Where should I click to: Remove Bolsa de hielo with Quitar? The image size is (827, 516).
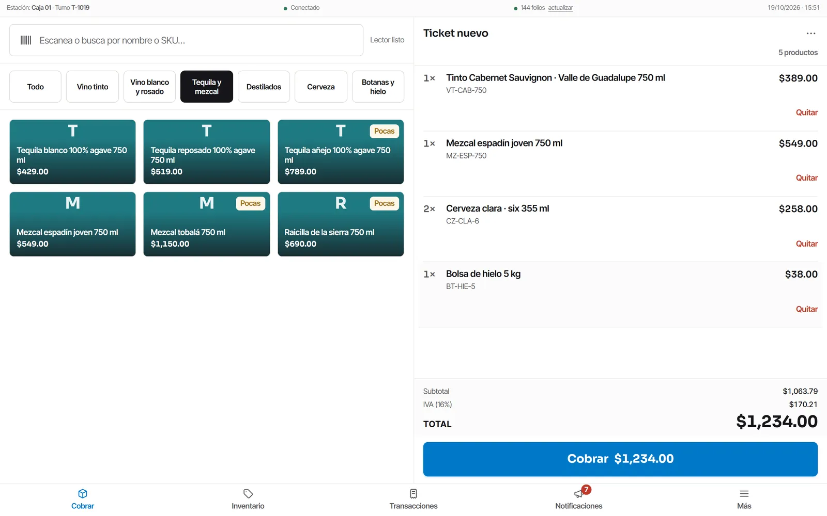click(x=806, y=309)
